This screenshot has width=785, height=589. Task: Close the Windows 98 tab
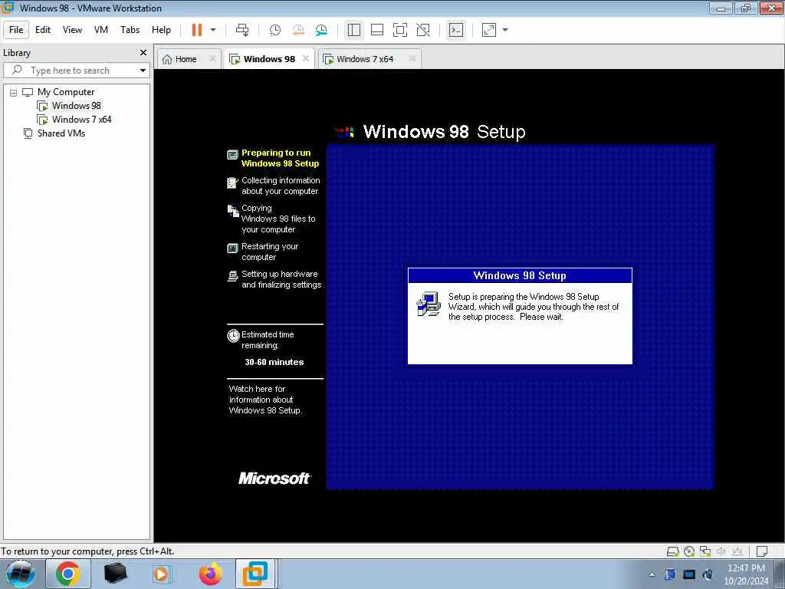tap(306, 58)
